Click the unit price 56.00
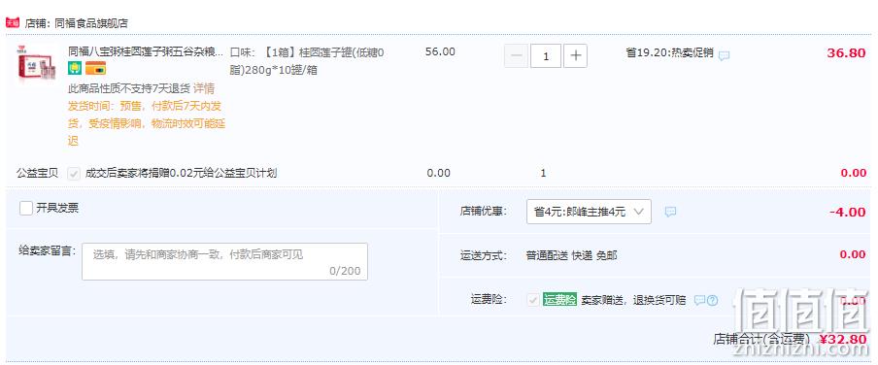 coord(440,51)
